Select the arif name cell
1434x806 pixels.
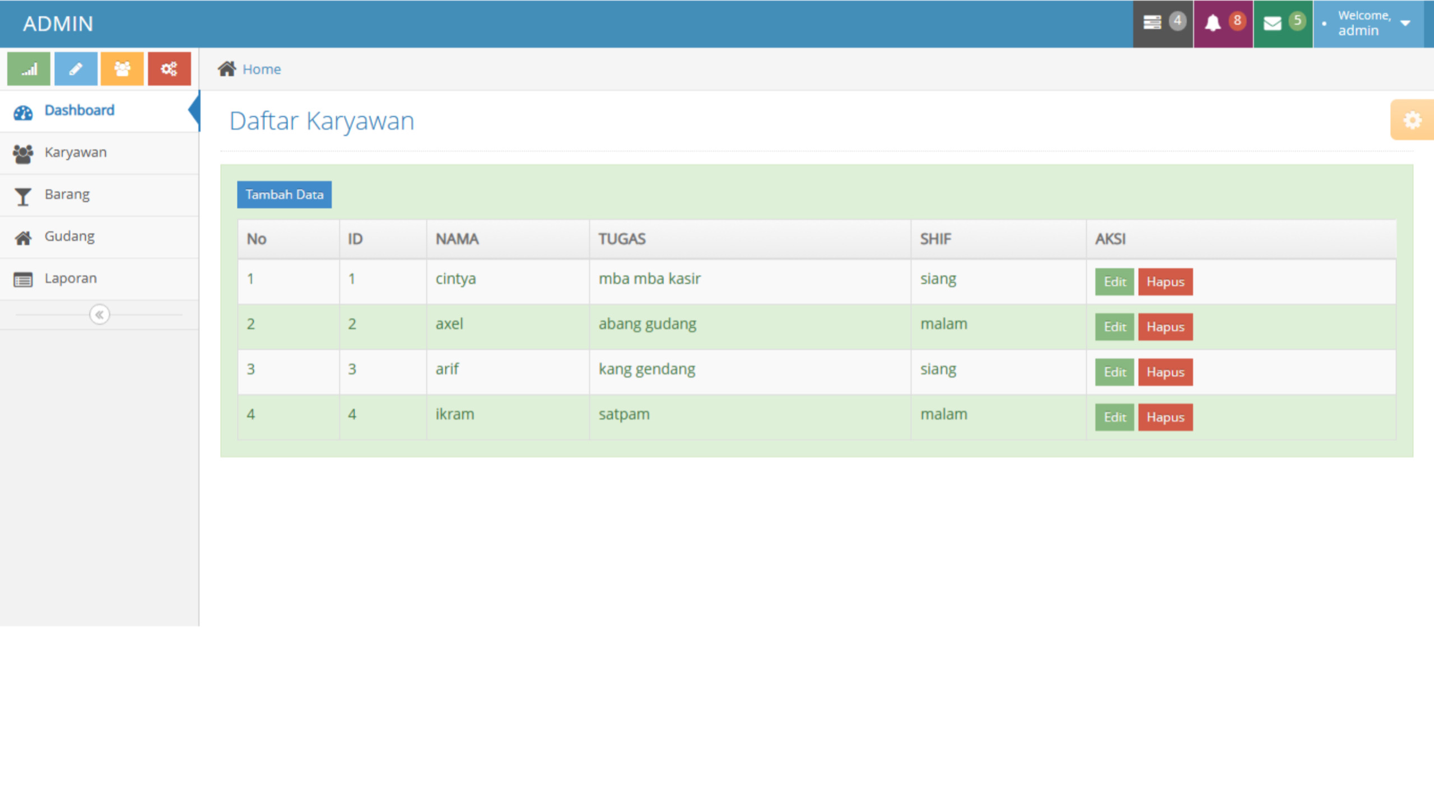[508, 372]
